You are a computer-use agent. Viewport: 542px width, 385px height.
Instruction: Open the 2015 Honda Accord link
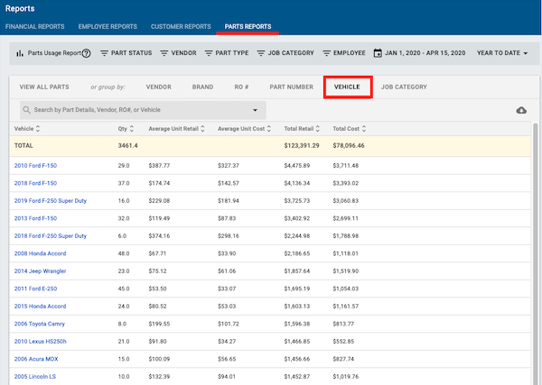click(x=40, y=307)
